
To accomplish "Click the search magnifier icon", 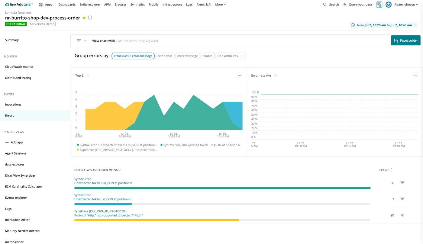I will click(x=325, y=5).
